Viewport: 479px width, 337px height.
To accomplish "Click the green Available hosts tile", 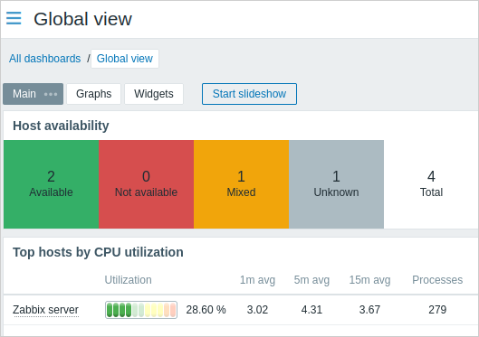I will coord(51,184).
